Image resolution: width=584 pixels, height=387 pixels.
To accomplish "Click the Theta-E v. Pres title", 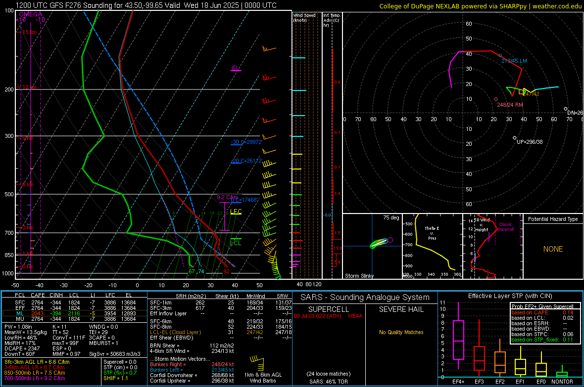I will point(432,233).
